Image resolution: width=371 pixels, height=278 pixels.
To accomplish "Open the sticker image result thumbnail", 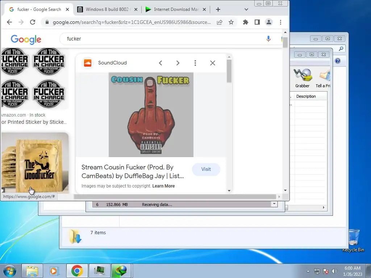I will [x=34, y=78].
